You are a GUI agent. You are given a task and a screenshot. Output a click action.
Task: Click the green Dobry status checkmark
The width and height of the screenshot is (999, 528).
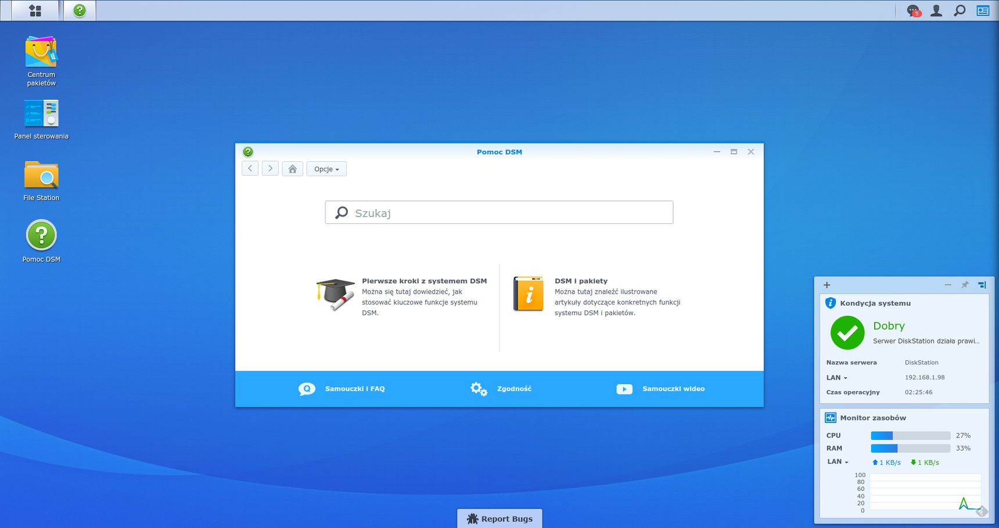tap(847, 332)
